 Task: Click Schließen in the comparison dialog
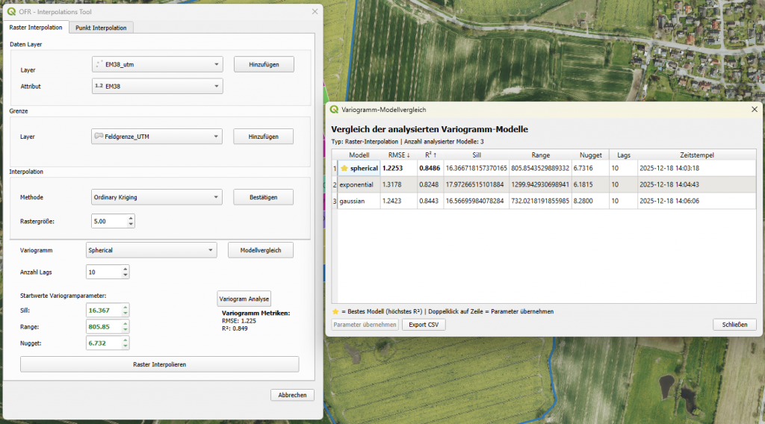734,325
